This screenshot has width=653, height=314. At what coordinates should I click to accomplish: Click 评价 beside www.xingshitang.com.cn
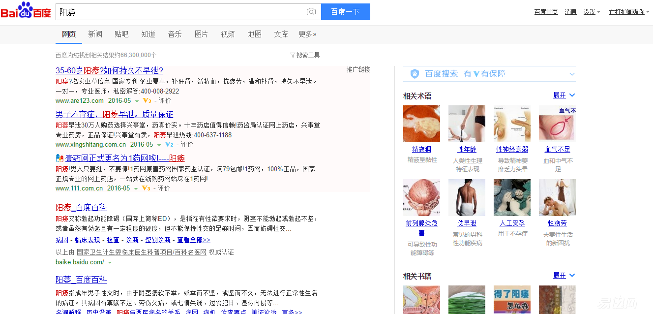[x=187, y=145]
